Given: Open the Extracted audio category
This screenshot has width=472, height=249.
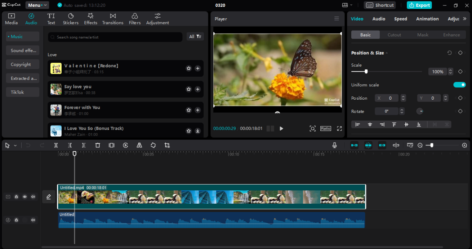Looking at the screenshot, I should [23, 78].
